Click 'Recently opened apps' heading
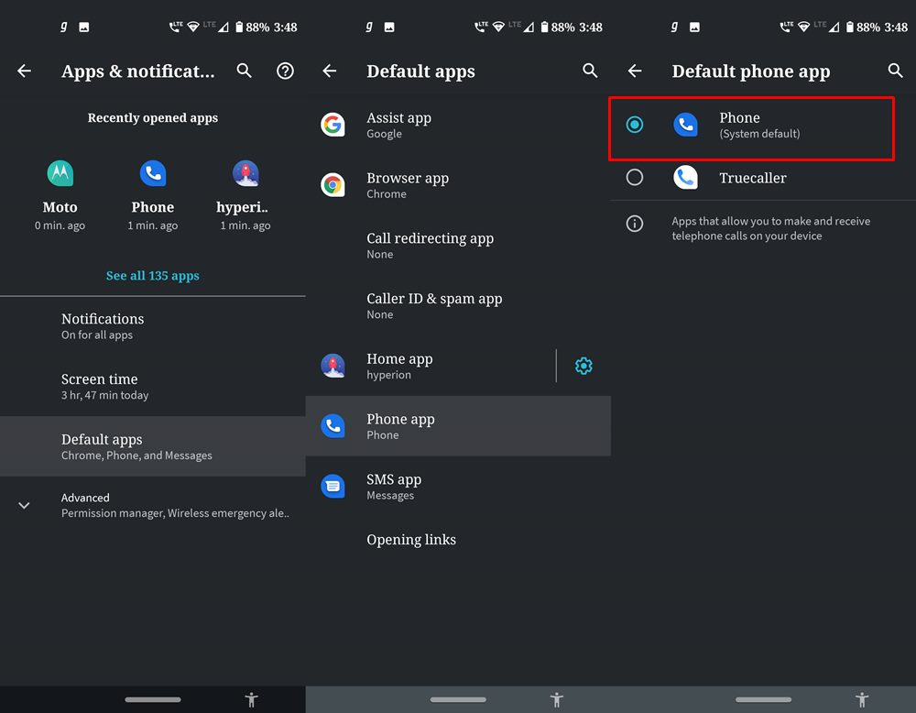The image size is (916, 713). (152, 117)
